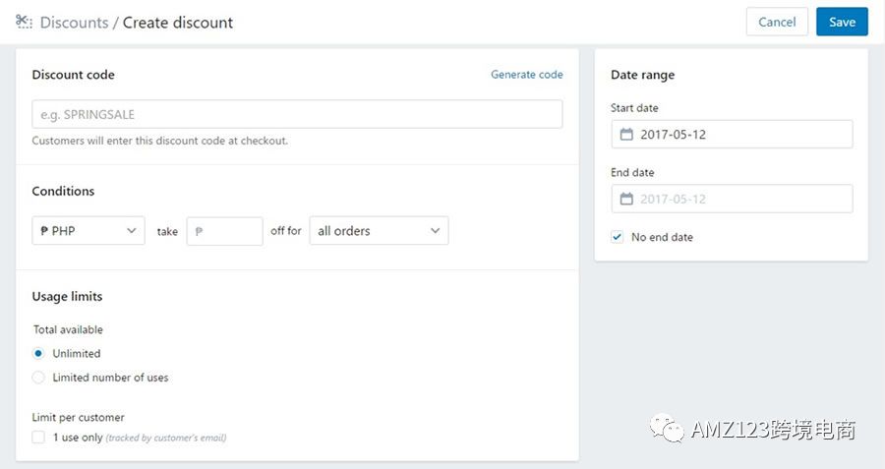The image size is (885, 469).
Task: Enable 1 use only per customer
Action: pos(38,438)
